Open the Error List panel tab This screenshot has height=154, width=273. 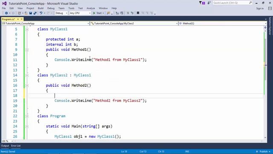[16, 145]
